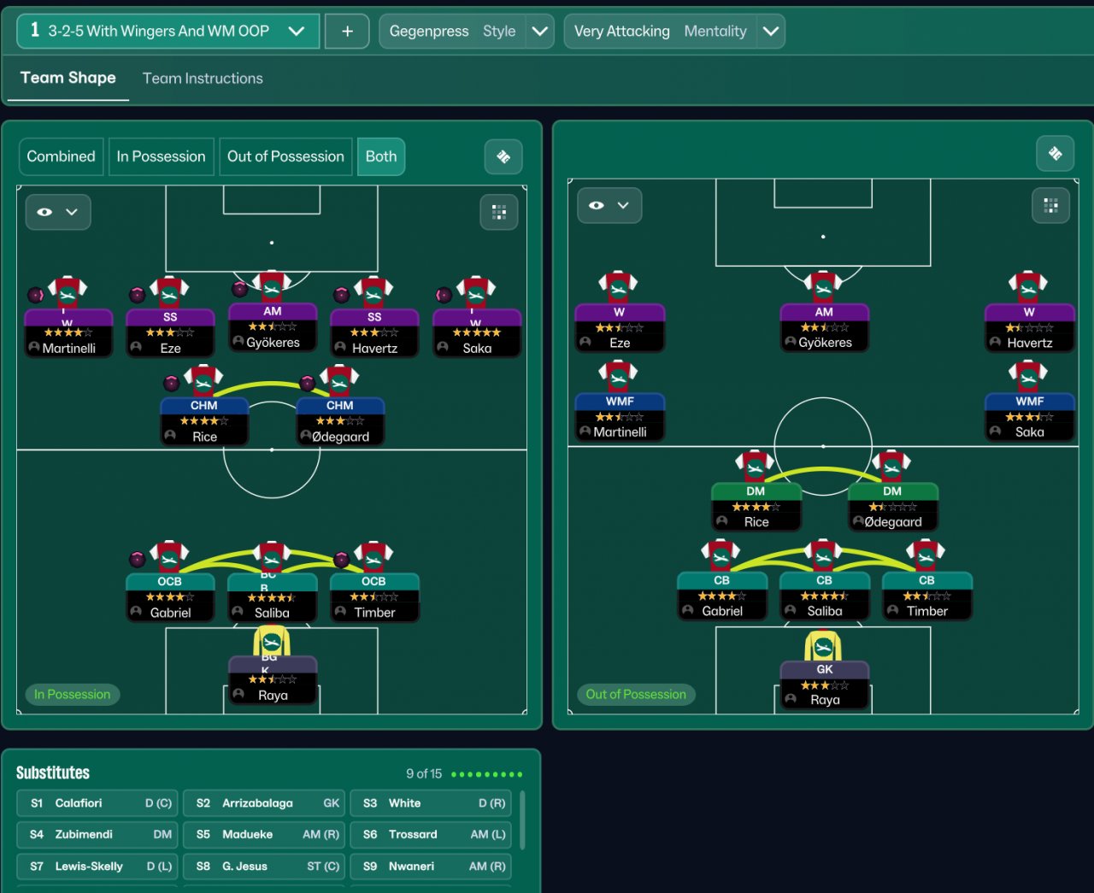The width and height of the screenshot is (1094, 893).
Task: Click the 'Substitutes' panel heading
Action: coord(53,773)
